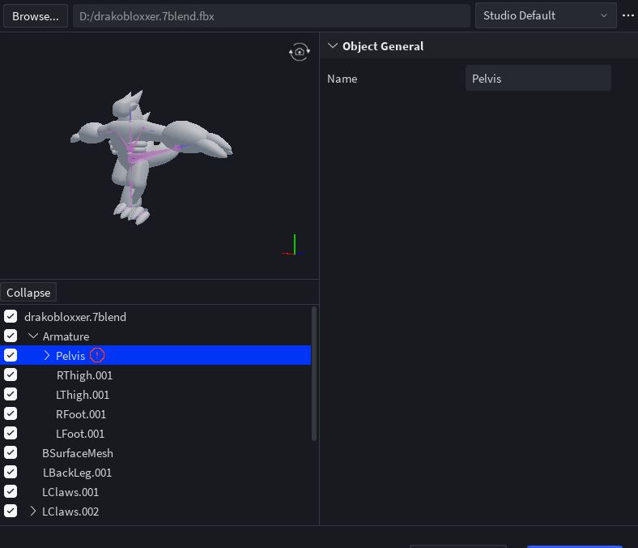Screen dimensions: 638x548
Task: Select the LClaws.002 row
Action: 155,512
